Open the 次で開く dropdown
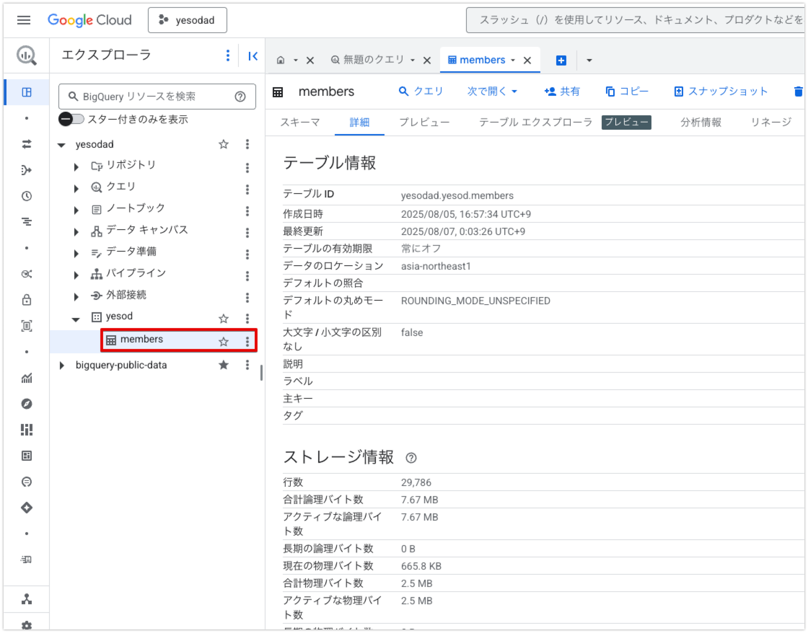The height and width of the screenshot is (633, 808). tap(492, 91)
